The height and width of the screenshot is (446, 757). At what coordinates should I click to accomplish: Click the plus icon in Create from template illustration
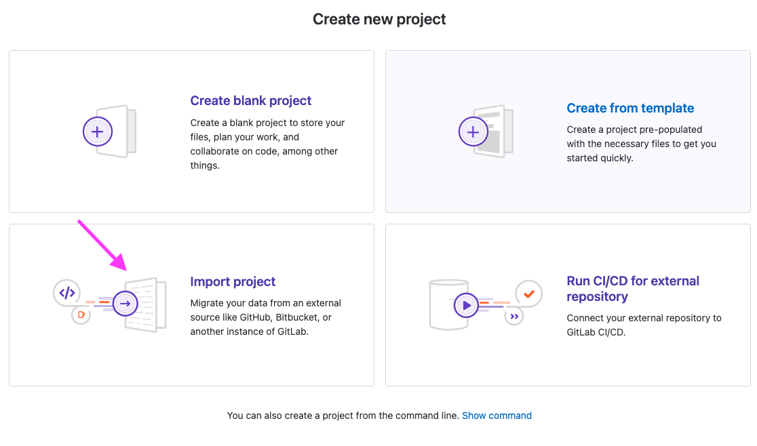click(x=473, y=131)
